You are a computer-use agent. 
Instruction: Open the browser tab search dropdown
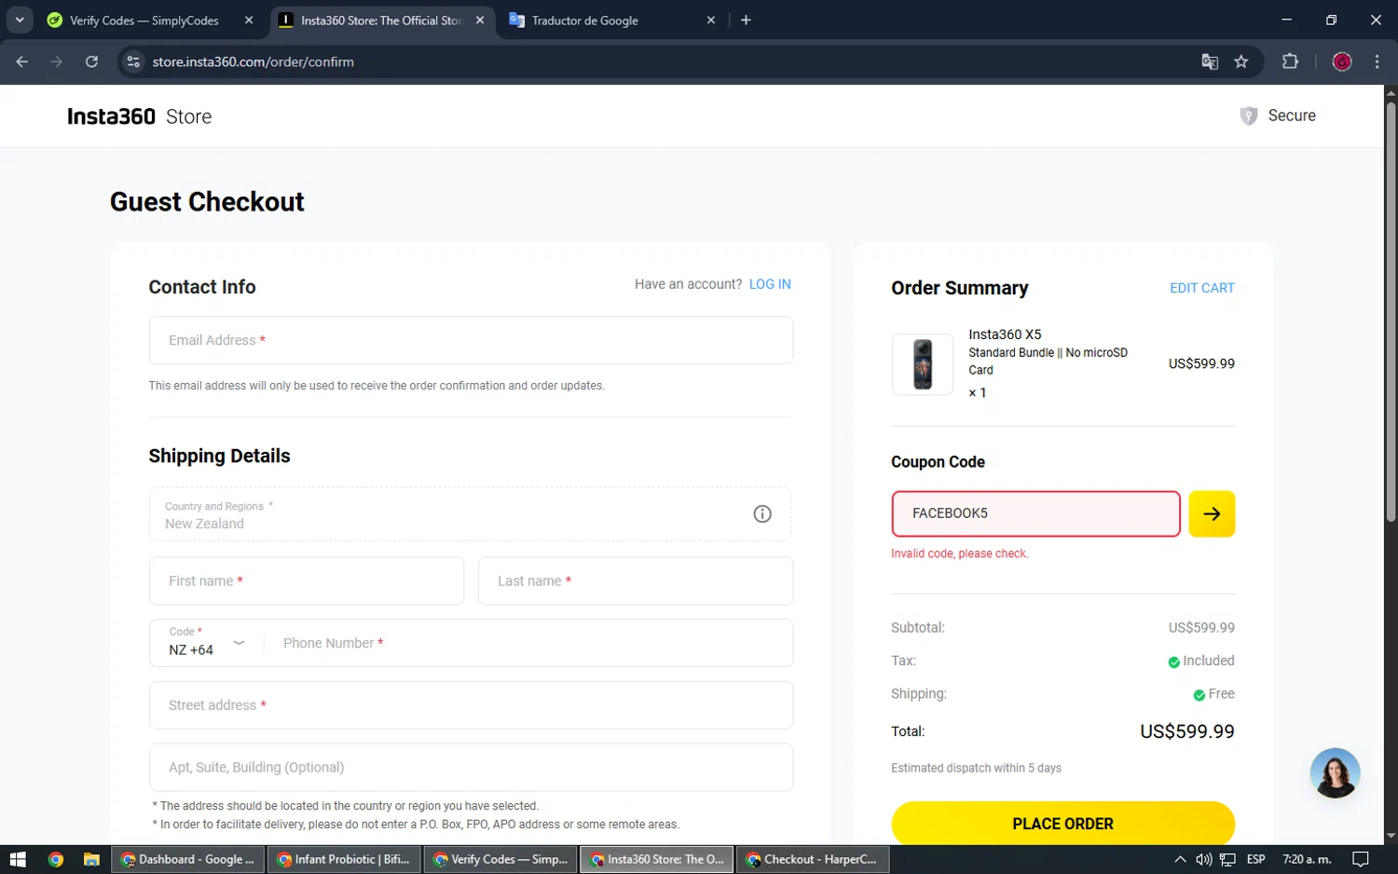coord(20,20)
